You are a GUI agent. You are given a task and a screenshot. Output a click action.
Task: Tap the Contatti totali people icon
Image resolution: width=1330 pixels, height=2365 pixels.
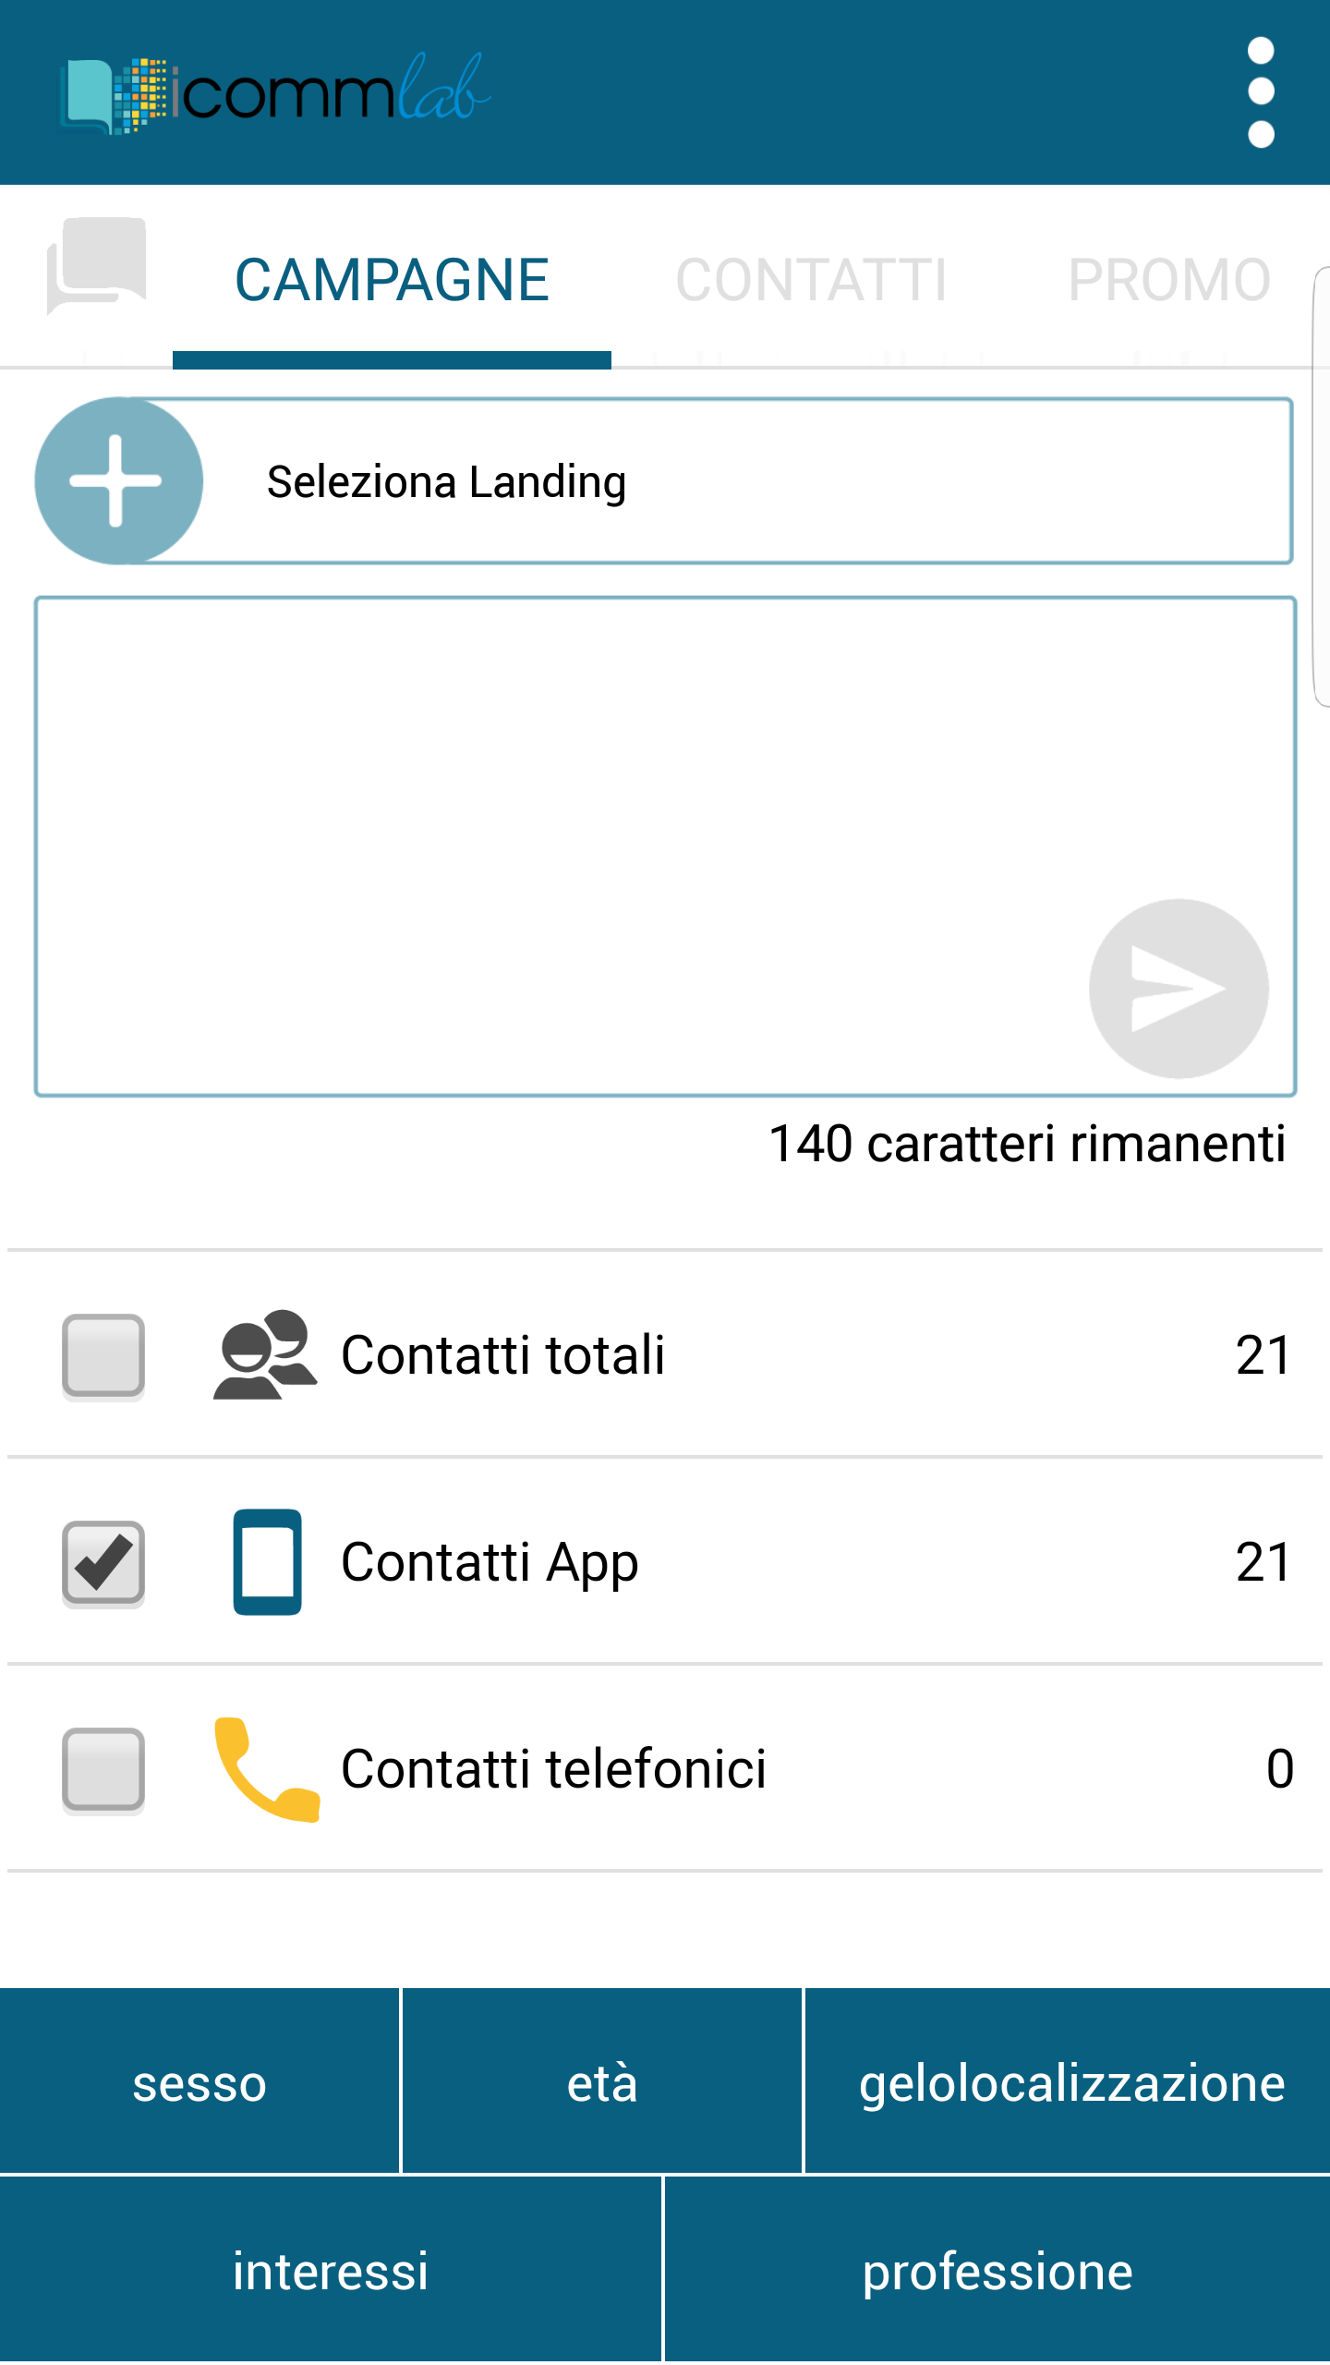pos(265,1355)
